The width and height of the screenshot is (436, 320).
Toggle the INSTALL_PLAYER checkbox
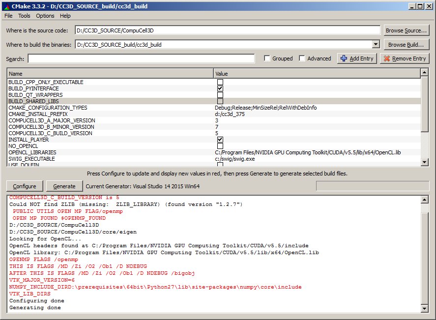[x=220, y=140]
